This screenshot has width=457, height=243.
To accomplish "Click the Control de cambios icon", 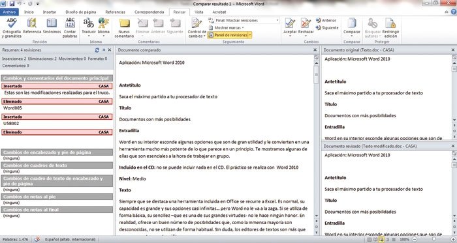I will pos(197,23).
